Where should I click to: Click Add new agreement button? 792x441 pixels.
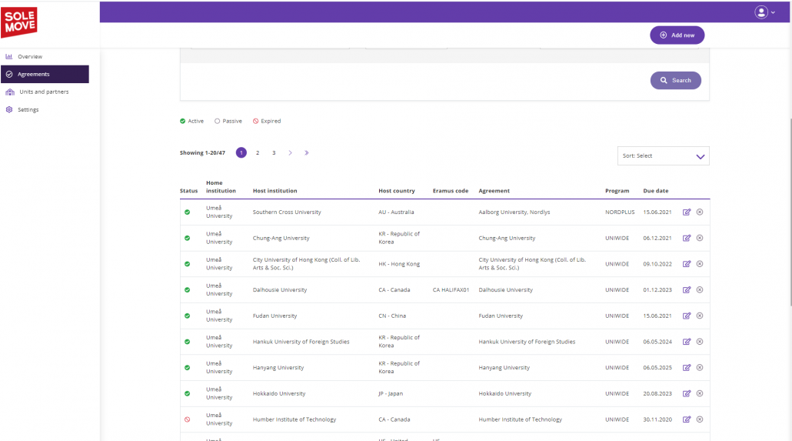click(x=677, y=35)
